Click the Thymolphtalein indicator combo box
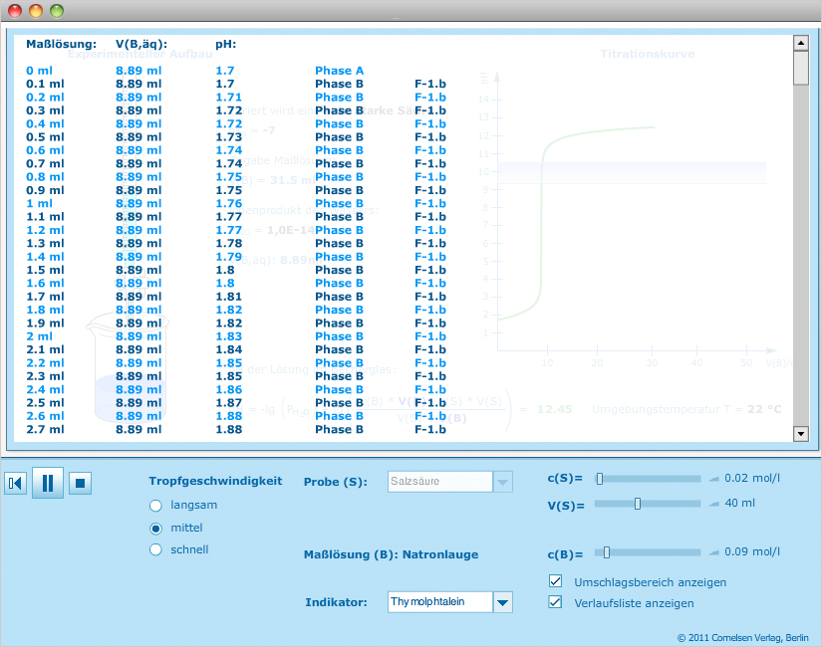 click(439, 602)
